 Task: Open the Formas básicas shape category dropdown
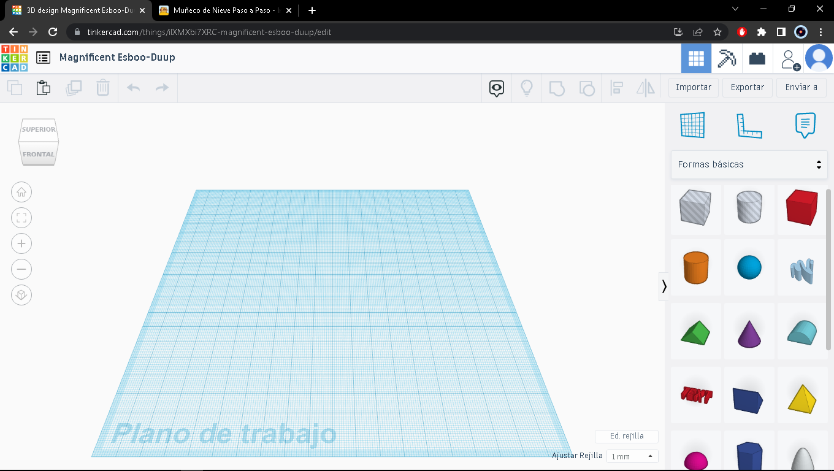click(749, 164)
